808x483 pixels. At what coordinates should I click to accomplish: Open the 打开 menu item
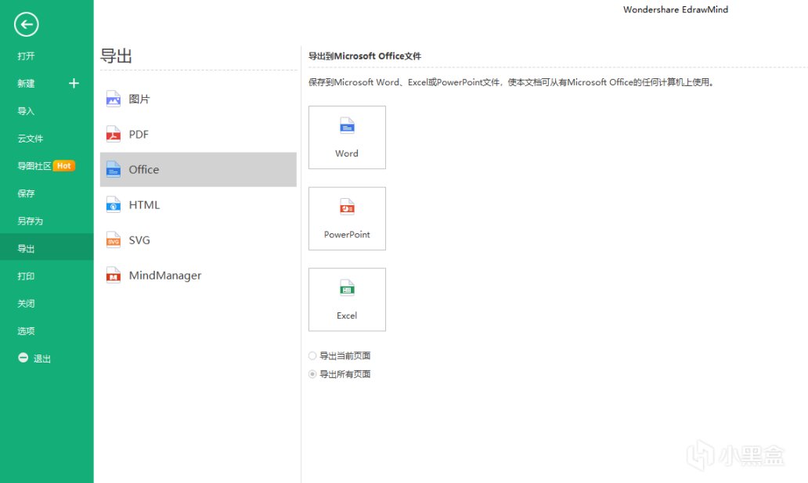pyautogui.click(x=27, y=56)
